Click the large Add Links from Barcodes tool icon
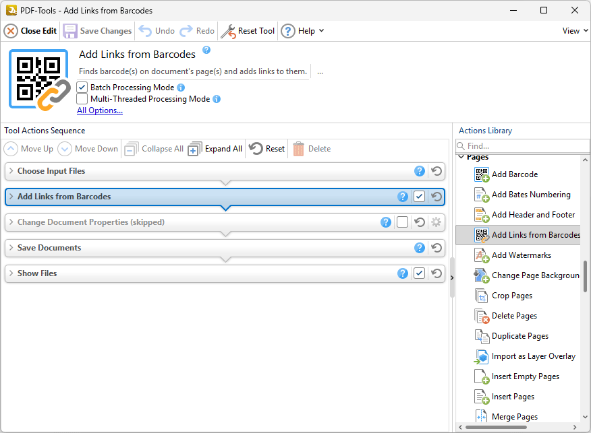Image resolution: width=591 pixels, height=433 pixels. (39, 79)
